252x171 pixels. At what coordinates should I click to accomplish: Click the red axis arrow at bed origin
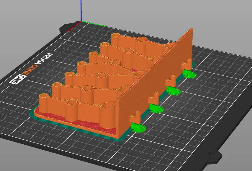74,27
